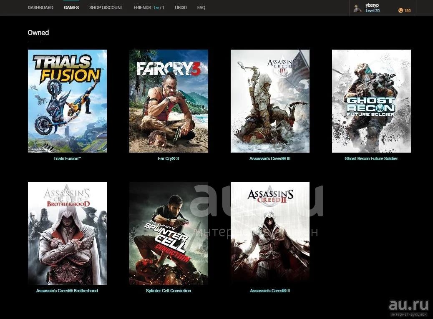The image size is (433, 319).
Task: Open the UBI30 tab
Action: click(x=181, y=8)
